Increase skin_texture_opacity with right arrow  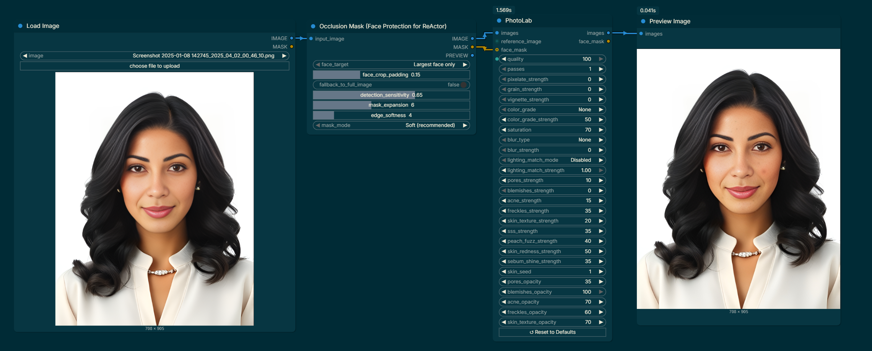601,322
